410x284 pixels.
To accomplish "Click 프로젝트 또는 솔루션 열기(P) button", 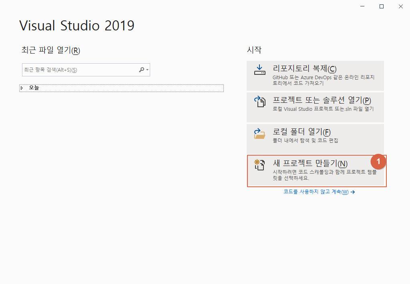I will [315, 107].
